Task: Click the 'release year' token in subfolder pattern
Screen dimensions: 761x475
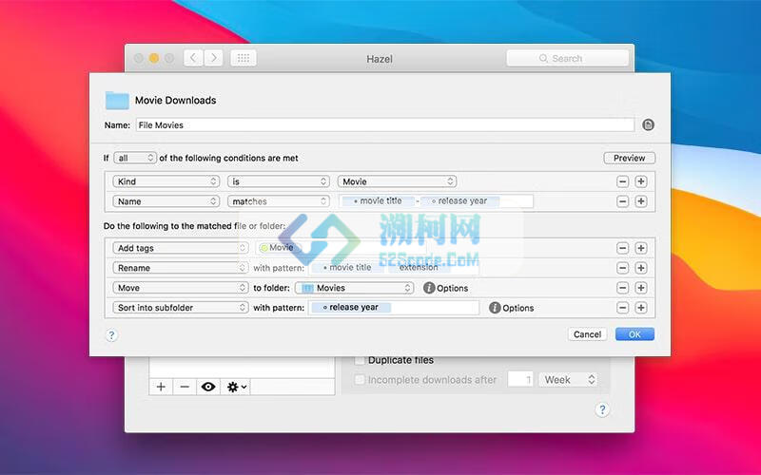Action: click(351, 307)
